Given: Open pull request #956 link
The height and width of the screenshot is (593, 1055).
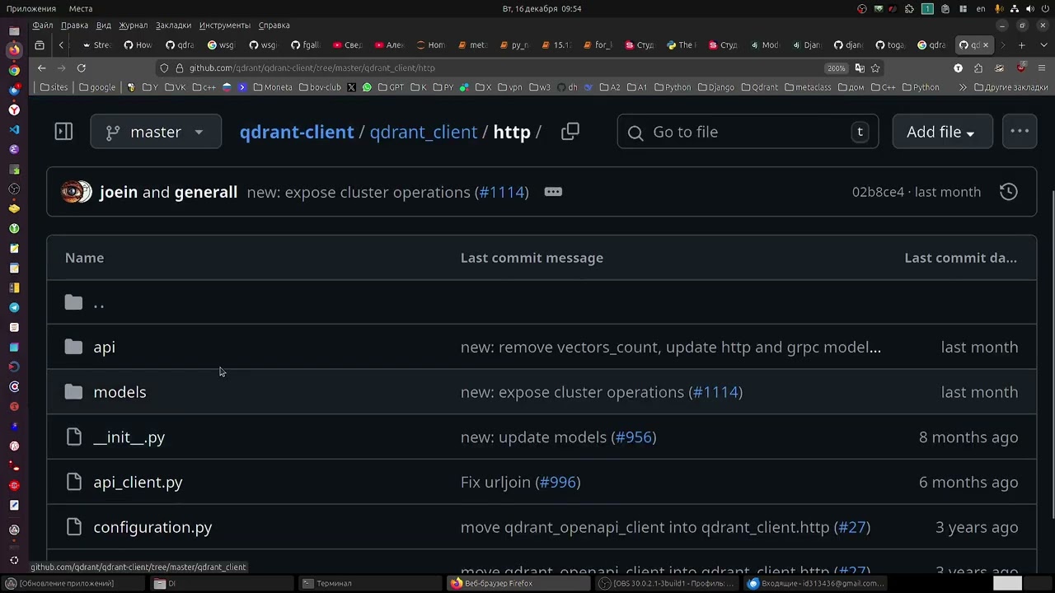Looking at the screenshot, I should (634, 437).
